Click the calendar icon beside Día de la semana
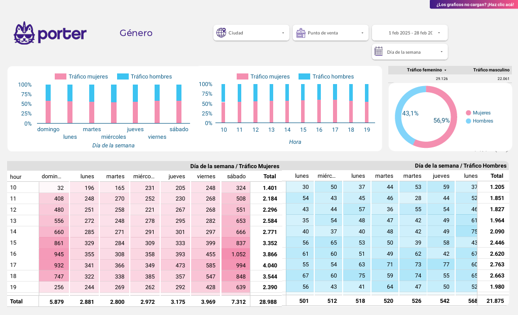Screen dimensions: 518x315 pos(379,51)
